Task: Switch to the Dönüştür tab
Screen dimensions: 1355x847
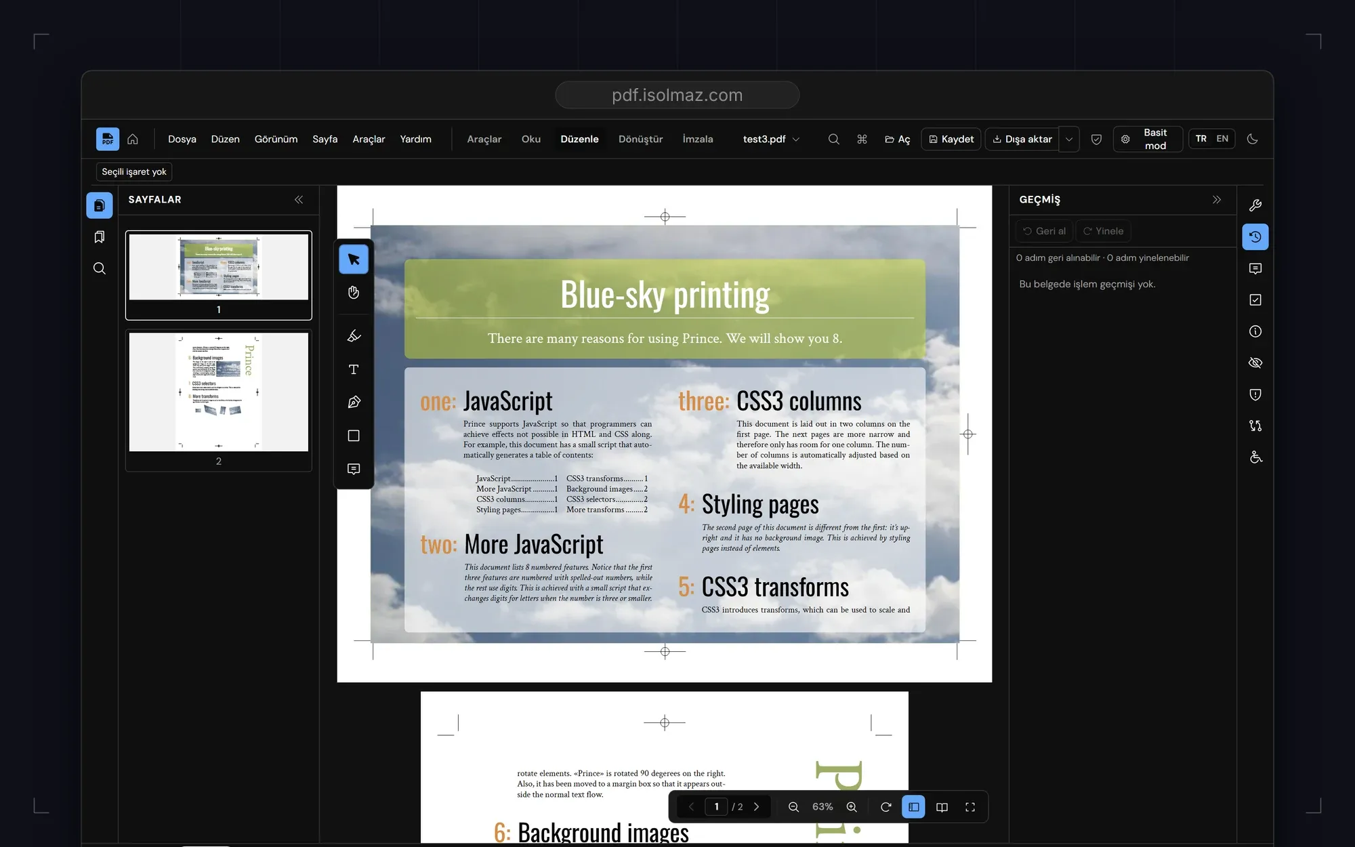Action: 641,139
